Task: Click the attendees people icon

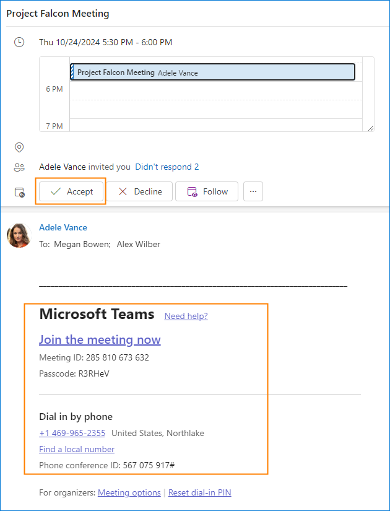Action: pos(19,167)
